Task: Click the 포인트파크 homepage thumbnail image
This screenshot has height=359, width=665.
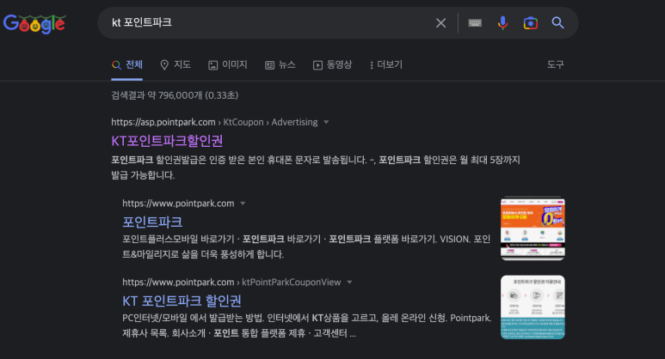Action: (x=533, y=228)
